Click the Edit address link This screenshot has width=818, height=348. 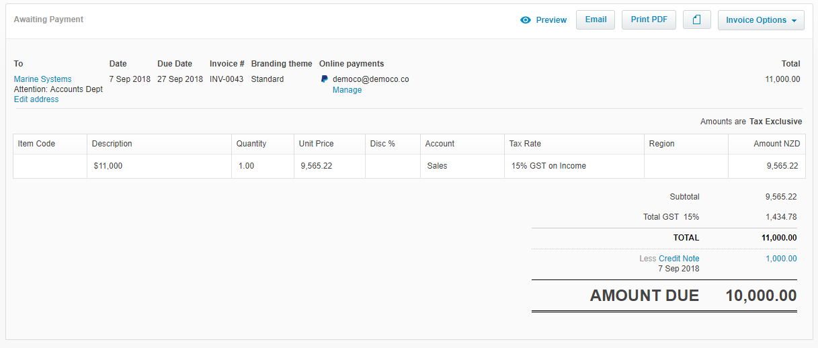coord(36,99)
